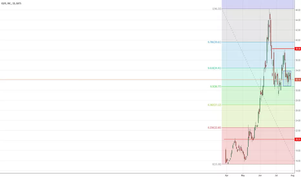Select the blue rectangle drawing near 32

point(287,79)
